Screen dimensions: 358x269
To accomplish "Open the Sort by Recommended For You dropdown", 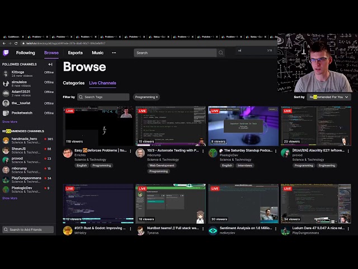I will [329, 97].
